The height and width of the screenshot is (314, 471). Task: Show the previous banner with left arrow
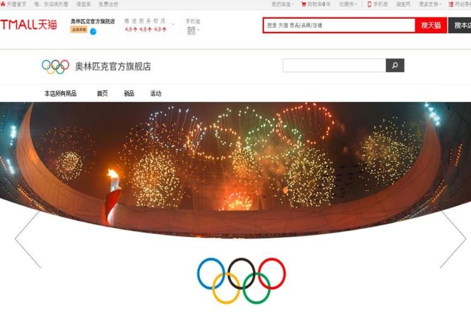coord(28,239)
